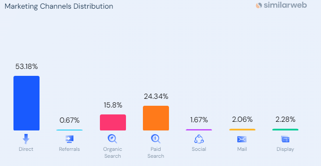Click the green Display bar
This screenshot has width=321, height=166.
pyautogui.click(x=285, y=130)
